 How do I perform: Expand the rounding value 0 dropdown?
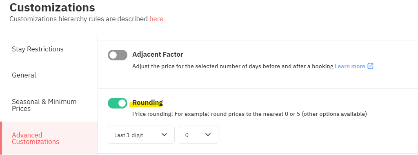(x=199, y=135)
